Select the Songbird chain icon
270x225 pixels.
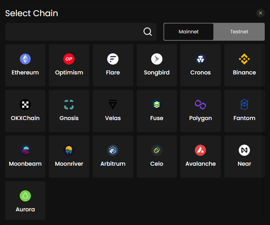click(157, 59)
